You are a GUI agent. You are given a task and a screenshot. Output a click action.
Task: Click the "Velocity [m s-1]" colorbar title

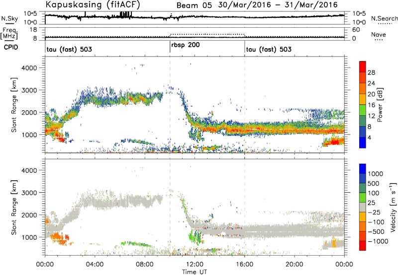(393, 207)
